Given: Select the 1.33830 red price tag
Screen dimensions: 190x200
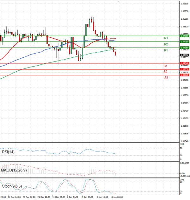Looking at the screenshot, I should [x=184, y=69].
